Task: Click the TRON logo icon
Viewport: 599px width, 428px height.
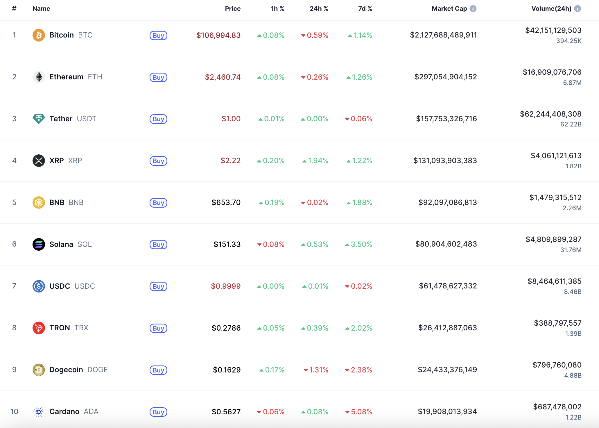Action: coord(39,328)
